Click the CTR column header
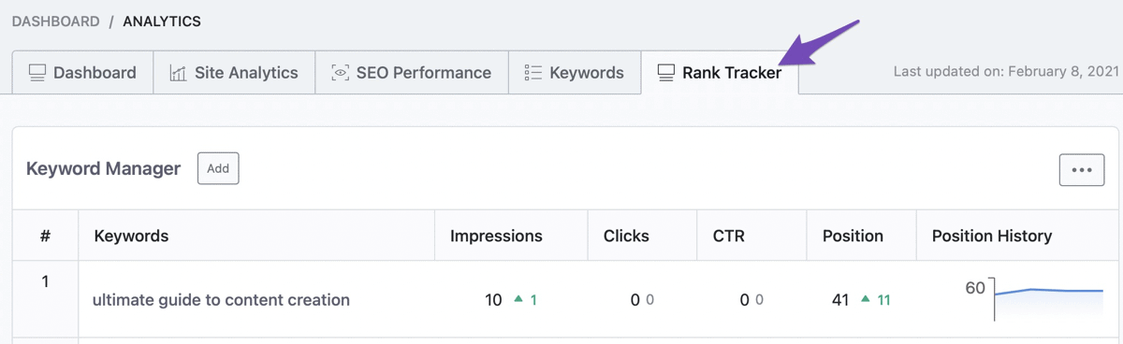Image resolution: width=1123 pixels, height=344 pixels. 728,236
